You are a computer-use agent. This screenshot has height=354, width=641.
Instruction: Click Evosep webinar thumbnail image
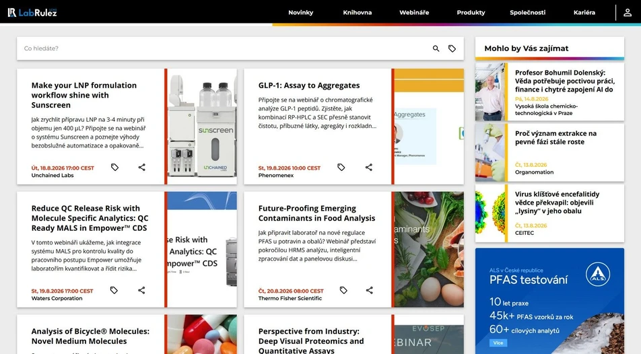pyautogui.click(x=429, y=334)
